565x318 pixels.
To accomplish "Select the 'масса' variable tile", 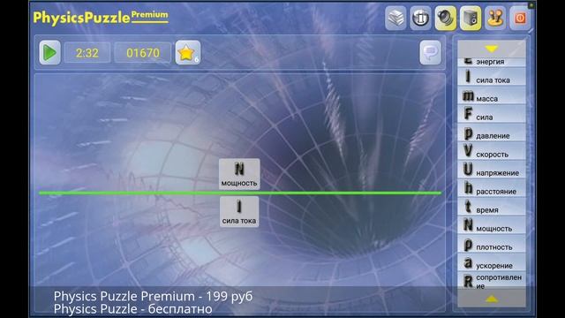I will pyautogui.click(x=492, y=95).
